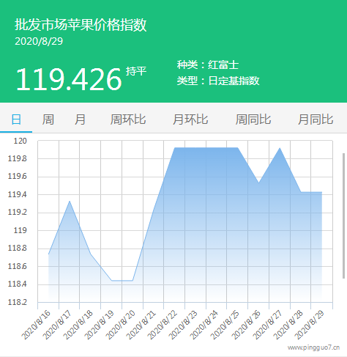Select the 日 daily tab

[16, 119]
